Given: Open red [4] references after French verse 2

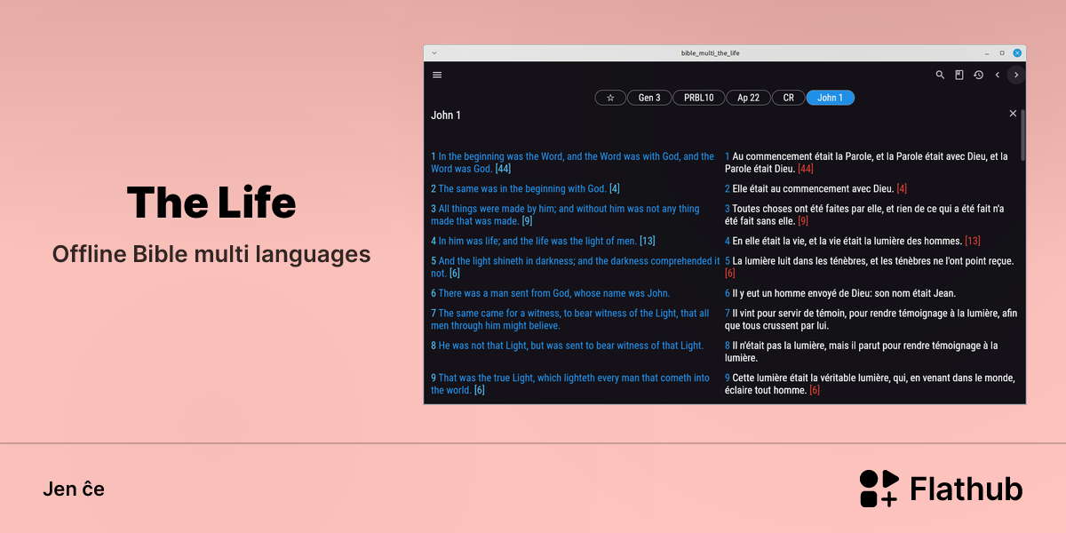Looking at the screenshot, I should tap(902, 189).
